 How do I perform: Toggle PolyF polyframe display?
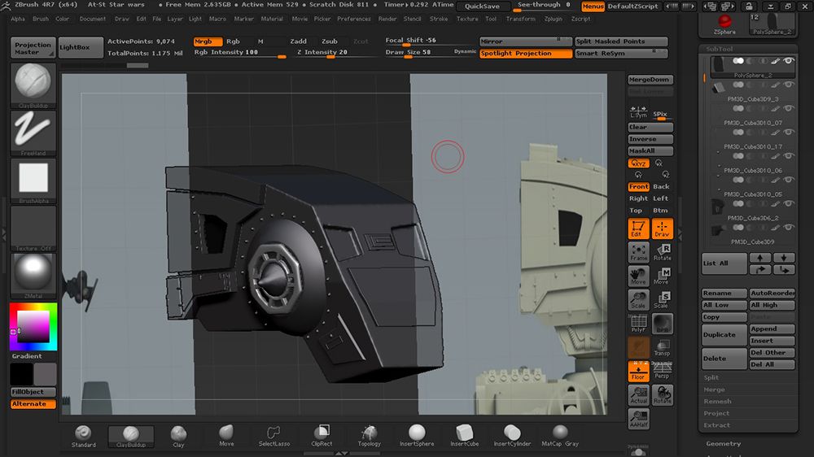tap(638, 324)
